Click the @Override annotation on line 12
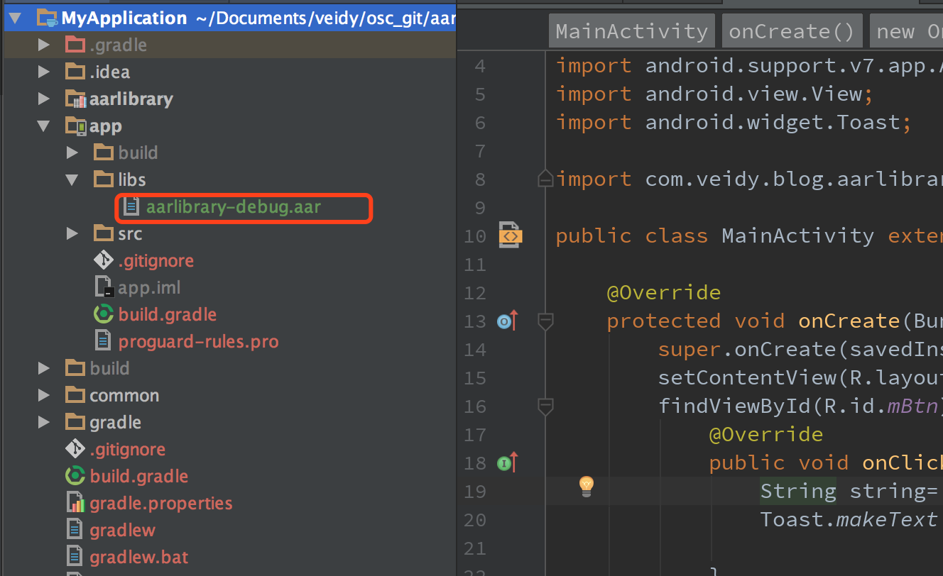 [x=664, y=293]
